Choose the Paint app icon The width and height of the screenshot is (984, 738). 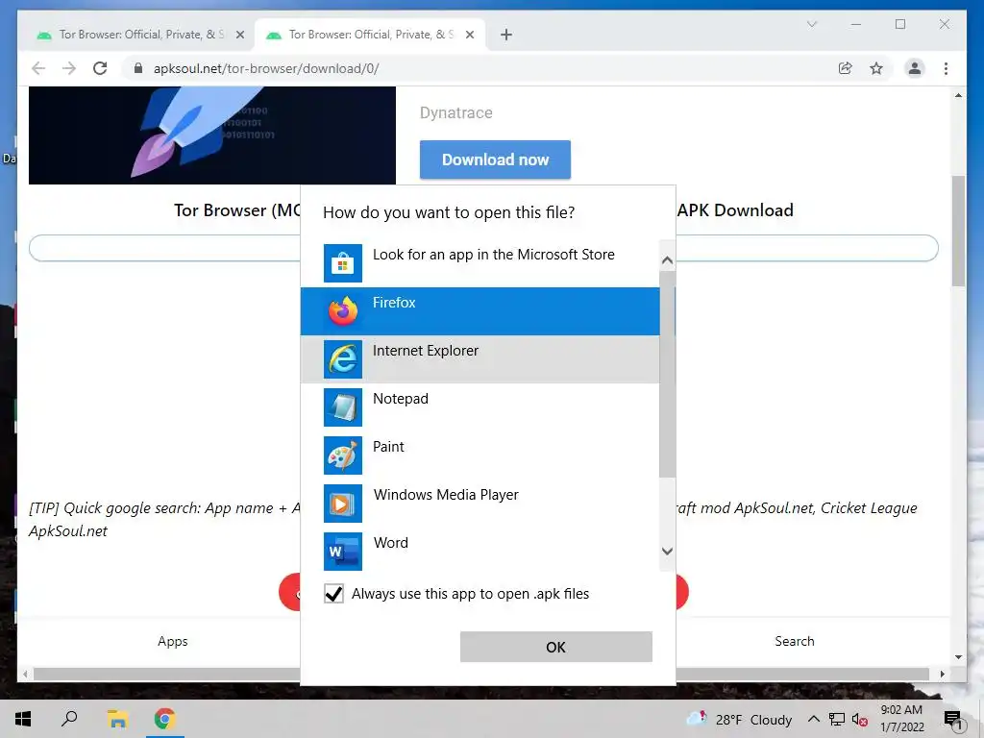[x=343, y=455]
